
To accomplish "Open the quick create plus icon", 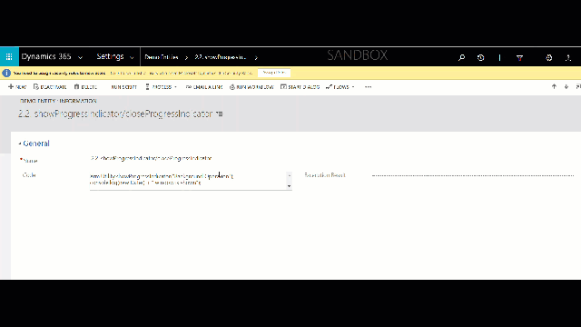I will (499, 57).
